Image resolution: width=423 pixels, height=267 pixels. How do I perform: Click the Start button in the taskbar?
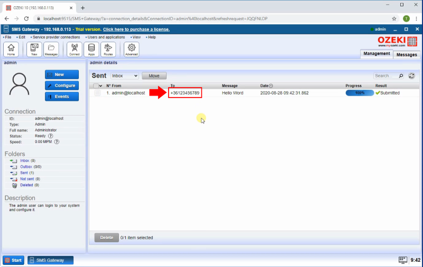click(14, 260)
